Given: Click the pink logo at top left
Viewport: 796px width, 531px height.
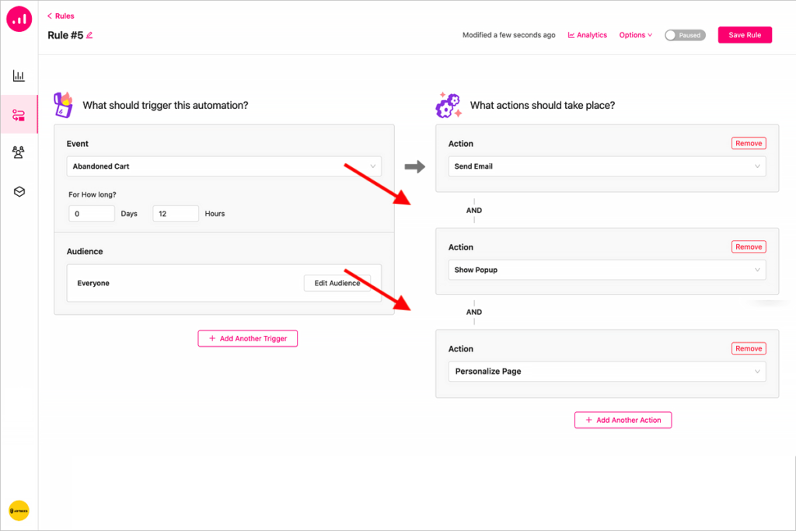Looking at the screenshot, I should [19, 19].
